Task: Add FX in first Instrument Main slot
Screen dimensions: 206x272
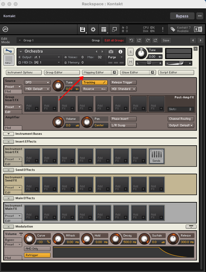Action: point(32,213)
